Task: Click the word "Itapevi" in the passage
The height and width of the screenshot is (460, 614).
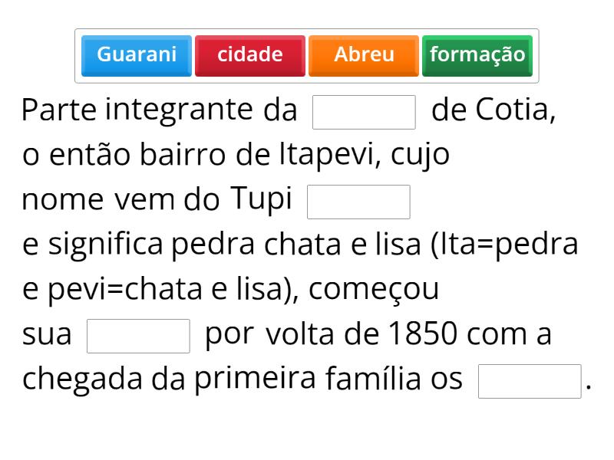Action: click(329, 156)
